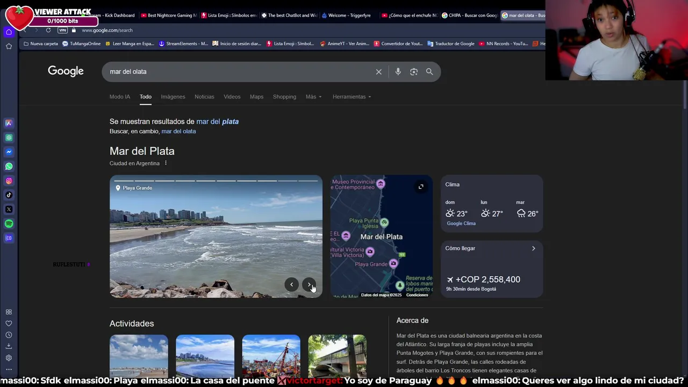Switch to Imágenes results tab

(173, 97)
